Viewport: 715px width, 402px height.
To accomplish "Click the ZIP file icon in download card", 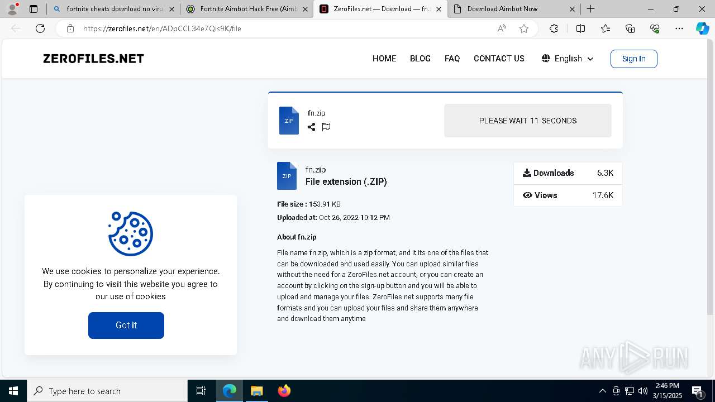I will pyautogui.click(x=289, y=121).
